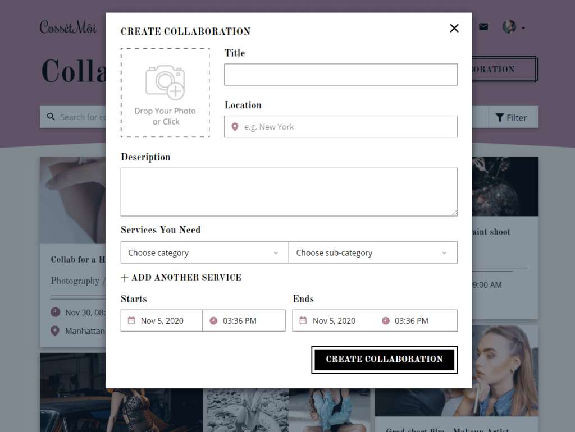575x432 pixels.
Task: Click the search magnifier icon
Action: pyautogui.click(x=51, y=117)
